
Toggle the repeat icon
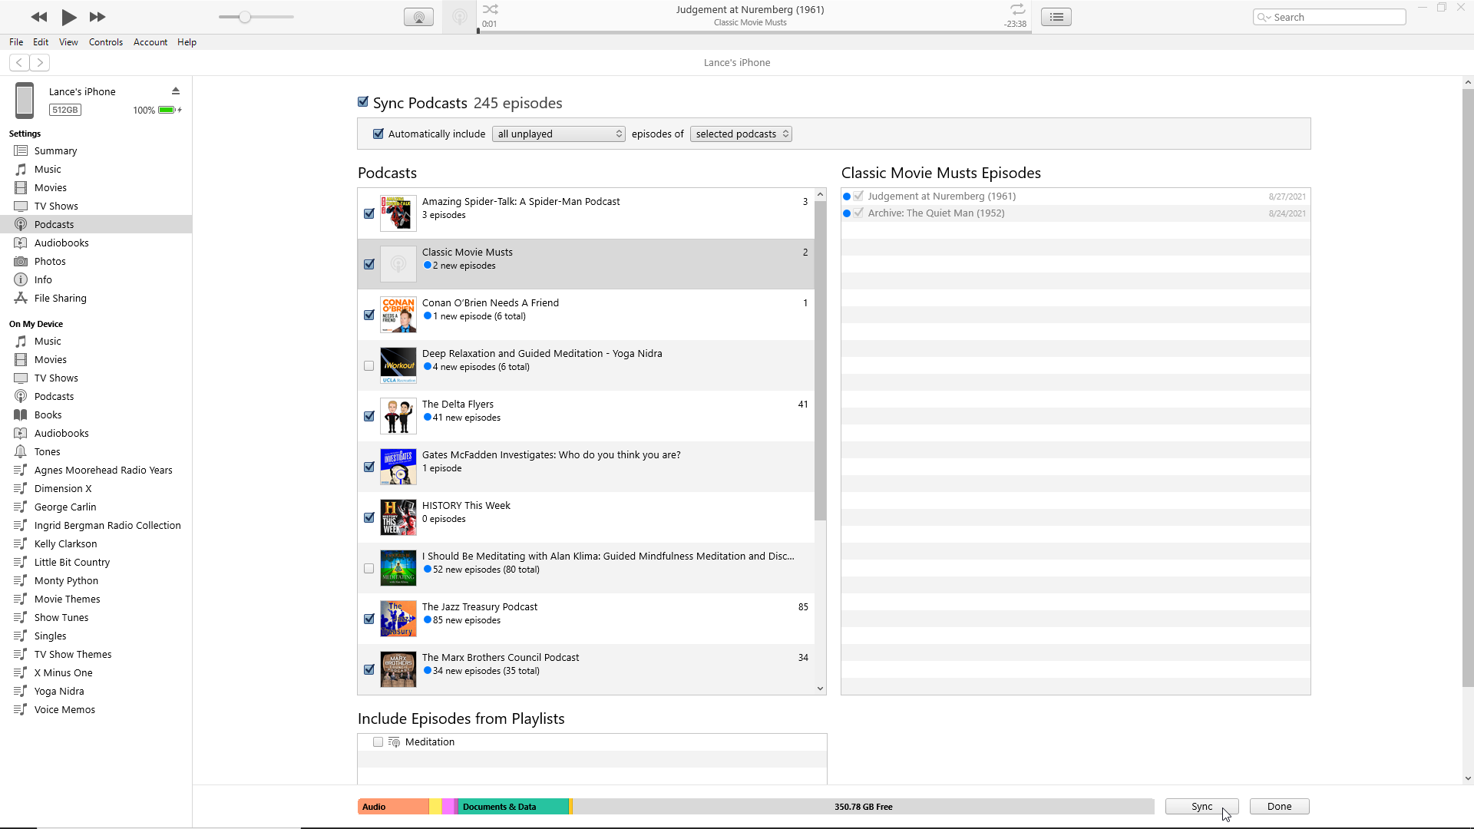point(1017,9)
